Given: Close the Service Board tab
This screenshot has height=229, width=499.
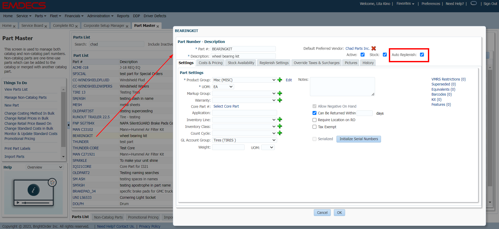Looking at the screenshot, I should (46, 26).
